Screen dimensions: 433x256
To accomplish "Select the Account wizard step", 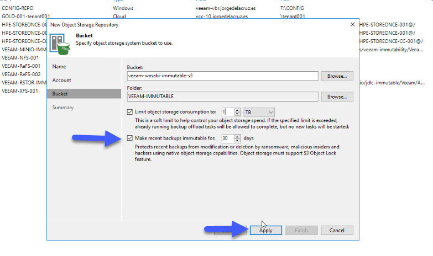I will [x=62, y=80].
